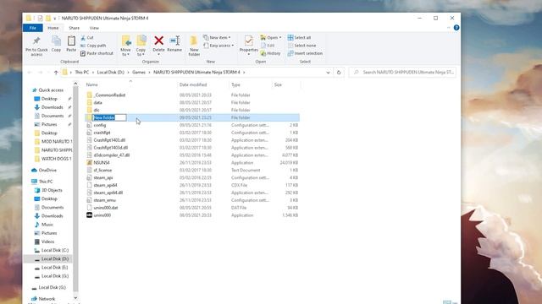Open the Open dropdown in ribbon

[x=271, y=37]
